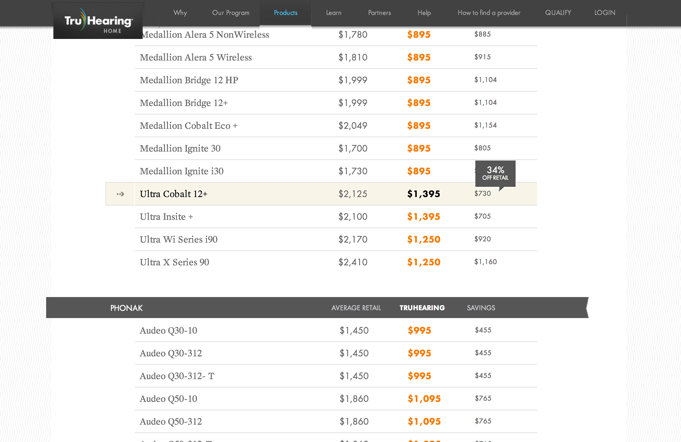
Task: Click $1,154 savings for Medallion Cobalt Eco +
Action: [486, 125]
